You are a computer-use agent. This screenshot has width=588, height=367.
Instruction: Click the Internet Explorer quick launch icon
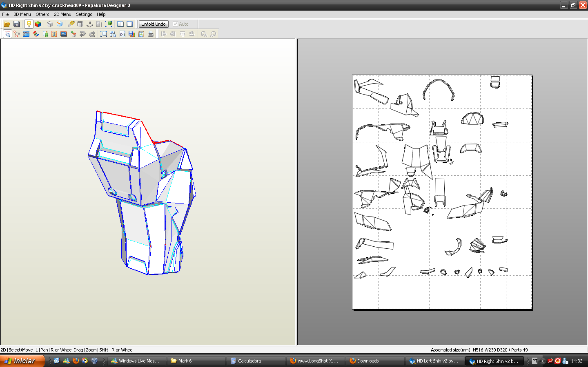57,361
